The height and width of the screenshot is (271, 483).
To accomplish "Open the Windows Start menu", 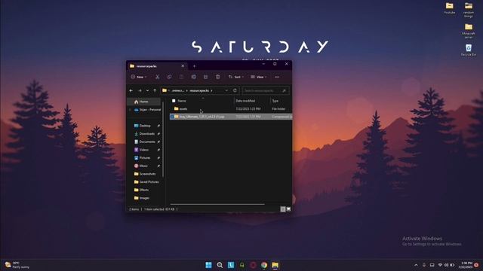I will (208, 265).
